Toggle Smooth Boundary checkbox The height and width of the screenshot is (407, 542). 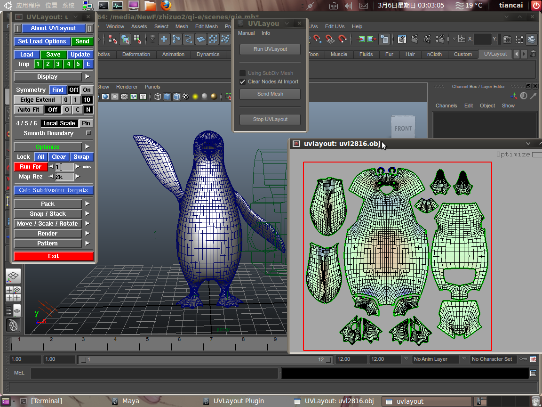pos(88,133)
